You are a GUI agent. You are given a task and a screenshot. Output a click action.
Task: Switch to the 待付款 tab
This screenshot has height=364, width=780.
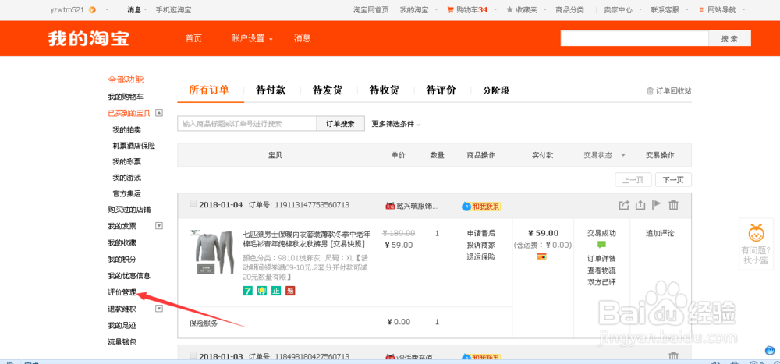pos(271,90)
